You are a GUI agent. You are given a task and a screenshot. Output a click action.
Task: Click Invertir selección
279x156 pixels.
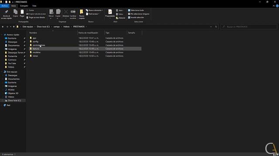pos(136,17)
